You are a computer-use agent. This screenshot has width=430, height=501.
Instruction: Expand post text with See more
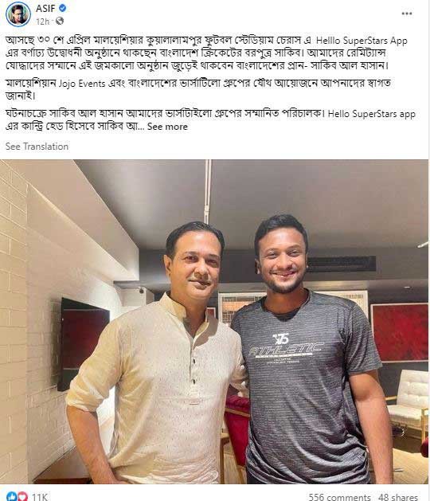click(167, 127)
